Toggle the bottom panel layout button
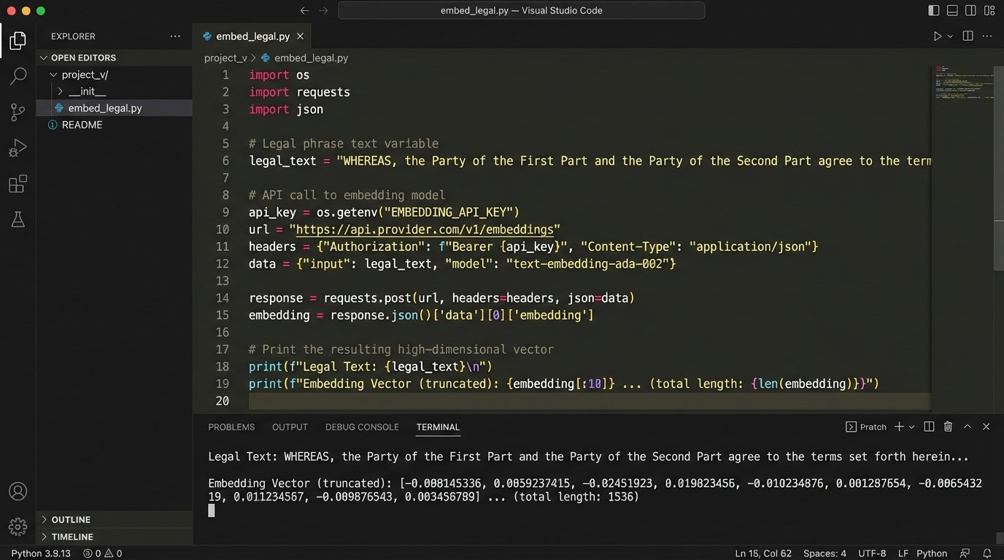The width and height of the screenshot is (1004, 560). click(x=952, y=11)
